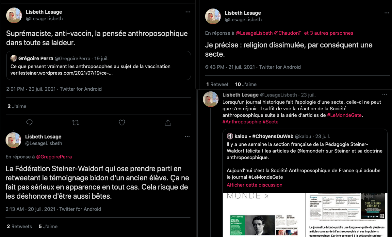Screen dimensions: 392x237
Task: Click the share icon under the anti-vaccin tweet
Action: click(168, 122)
